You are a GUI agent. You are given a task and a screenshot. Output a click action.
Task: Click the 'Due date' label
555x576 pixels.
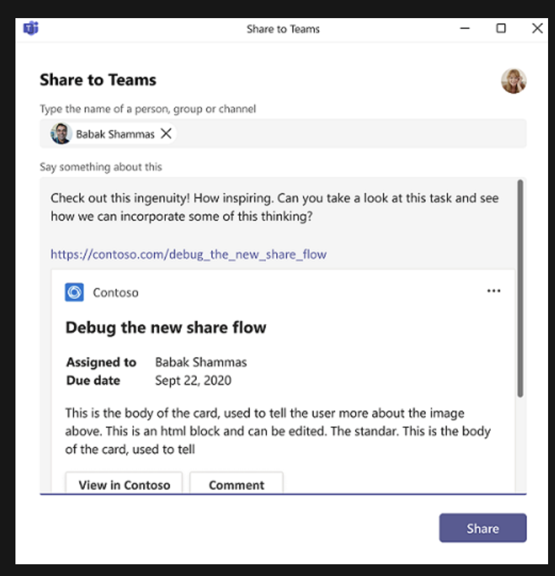[93, 381]
